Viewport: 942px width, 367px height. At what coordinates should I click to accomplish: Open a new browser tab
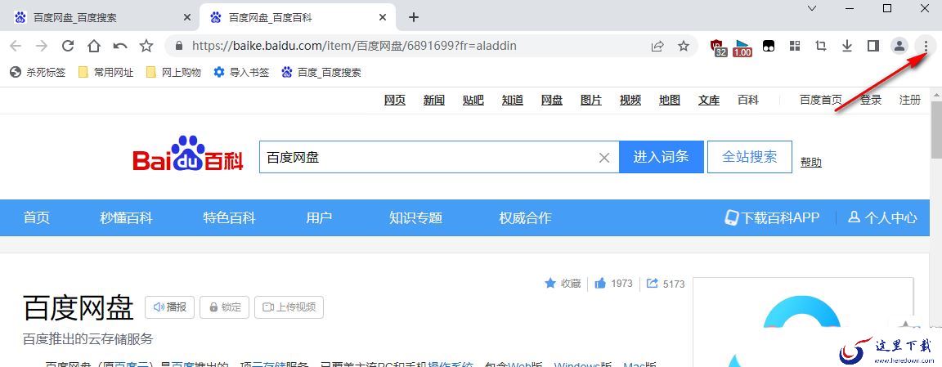413,17
